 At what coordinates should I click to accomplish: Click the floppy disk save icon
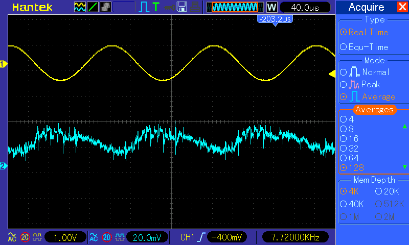tap(182, 7)
